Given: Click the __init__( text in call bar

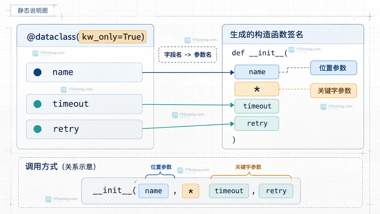Looking at the screenshot, I should tap(114, 191).
